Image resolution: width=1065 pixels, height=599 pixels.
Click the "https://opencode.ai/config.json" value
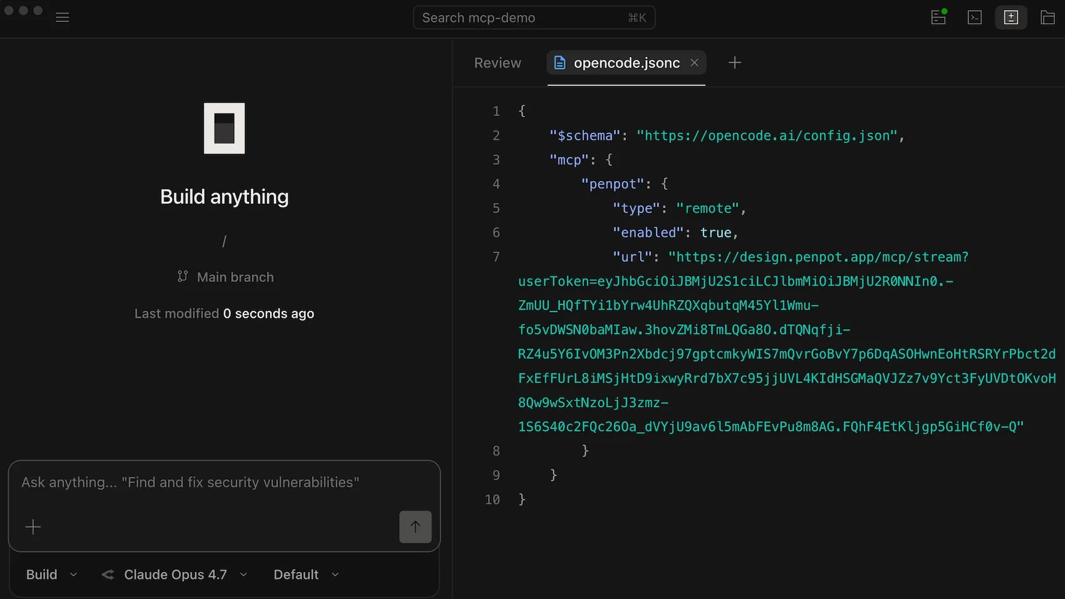tap(767, 136)
